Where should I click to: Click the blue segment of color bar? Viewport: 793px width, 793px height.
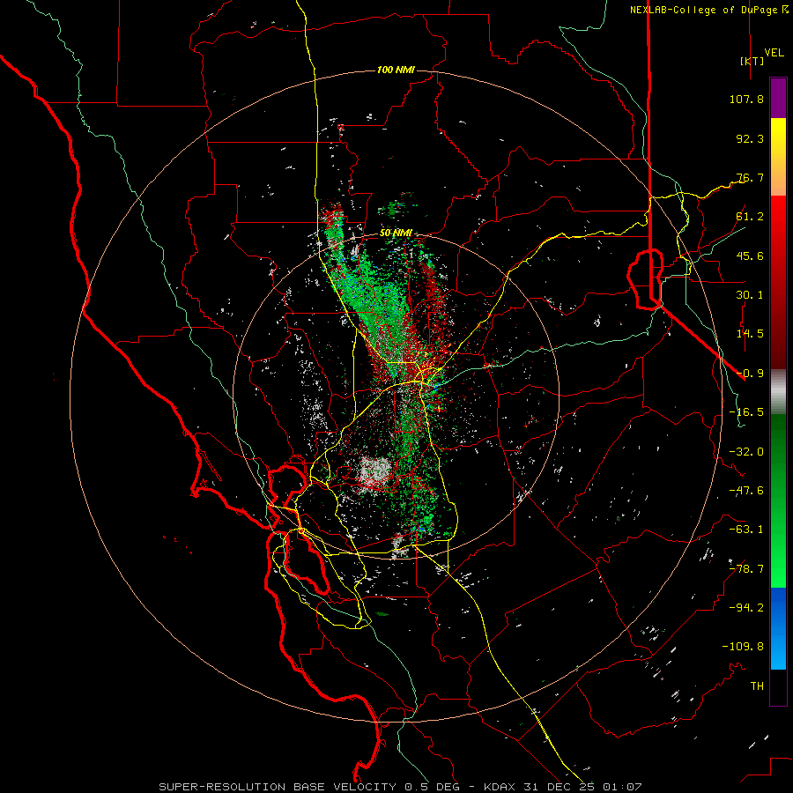pyautogui.click(x=778, y=628)
